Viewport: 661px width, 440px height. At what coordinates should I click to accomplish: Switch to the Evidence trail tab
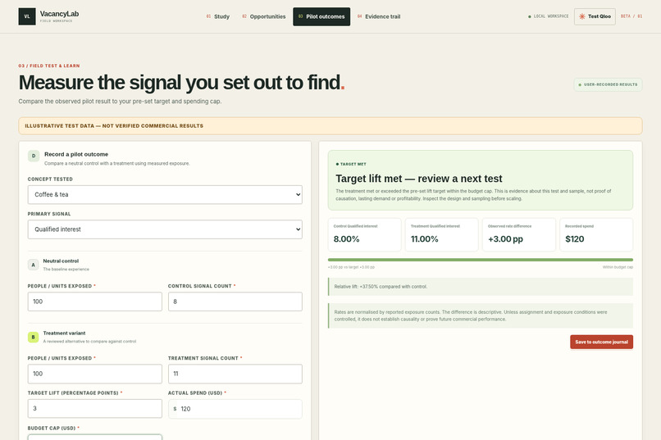pos(379,16)
